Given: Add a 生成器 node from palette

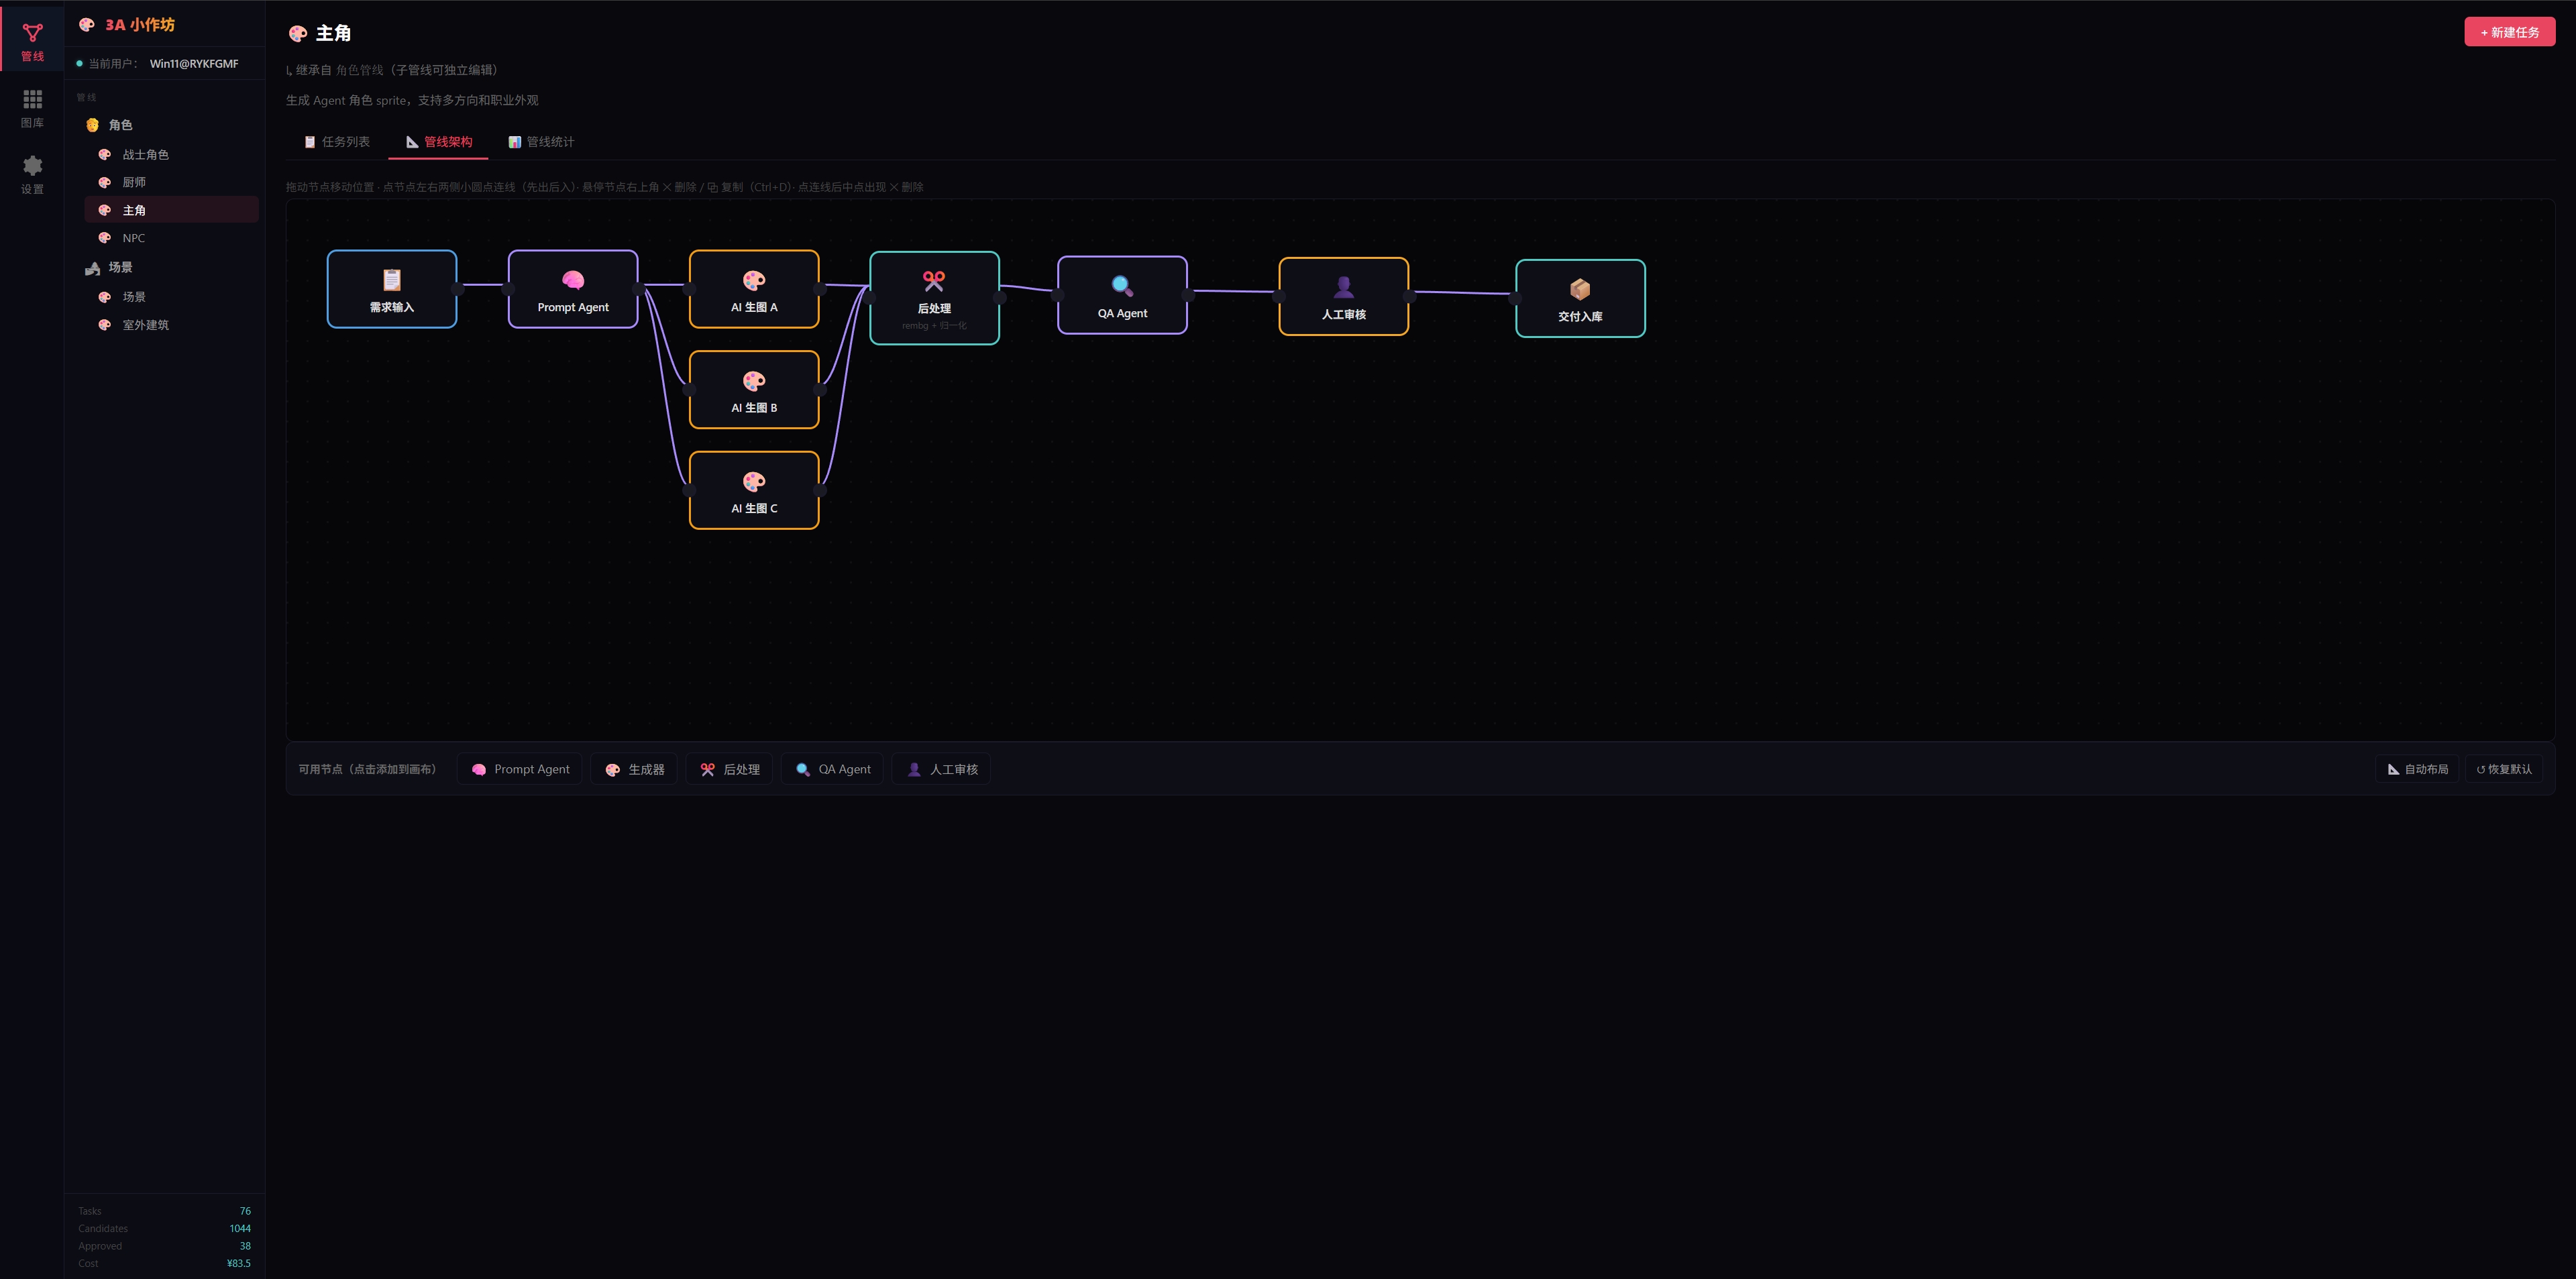Looking at the screenshot, I should point(635,769).
